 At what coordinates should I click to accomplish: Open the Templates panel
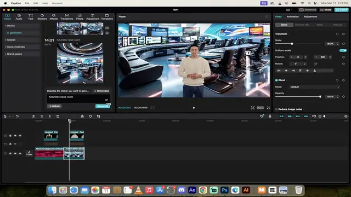(x=107, y=17)
